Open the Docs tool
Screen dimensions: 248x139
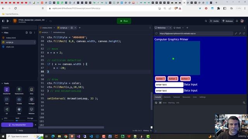[31, 90]
